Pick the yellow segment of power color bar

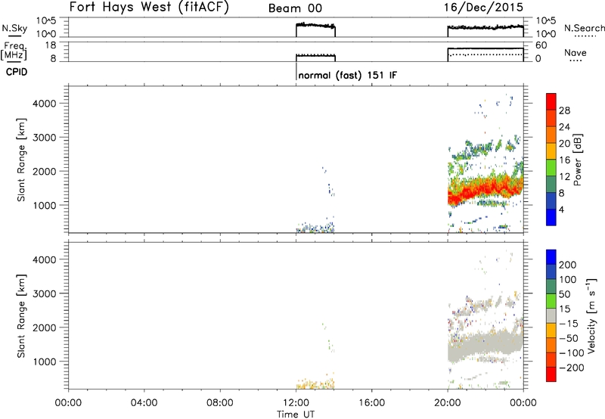(x=551, y=151)
